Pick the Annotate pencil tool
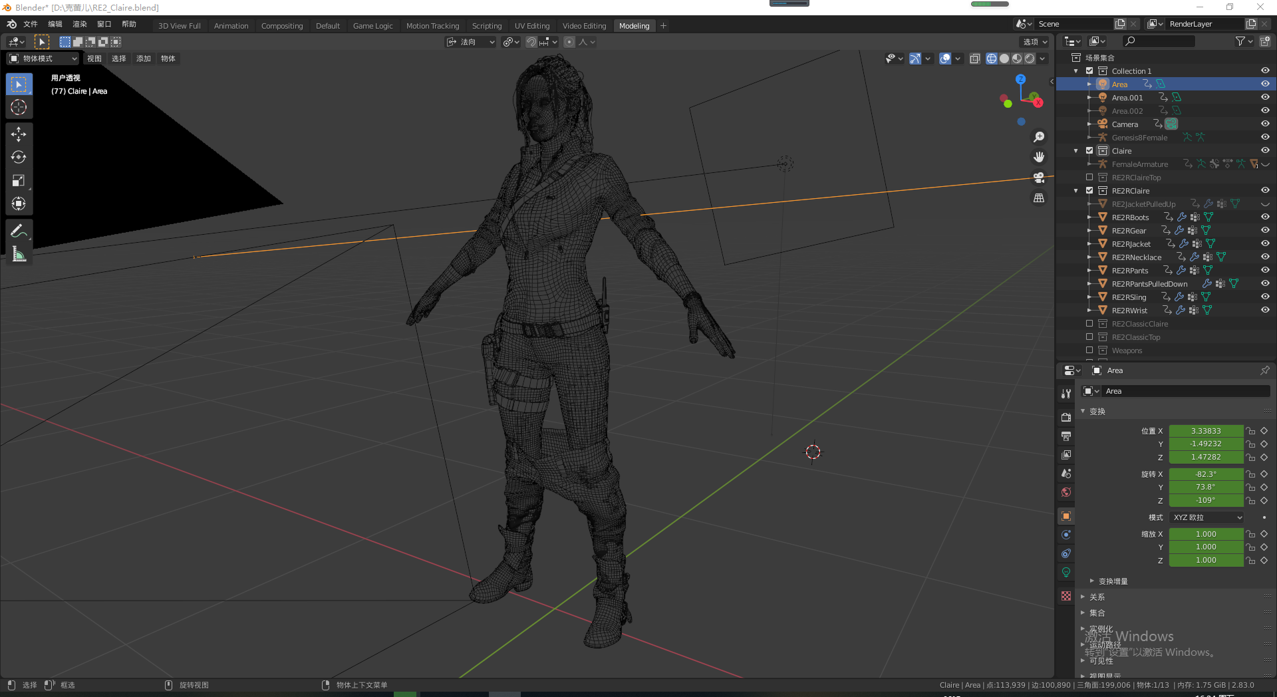This screenshot has width=1277, height=697. (x=19, y=231)
